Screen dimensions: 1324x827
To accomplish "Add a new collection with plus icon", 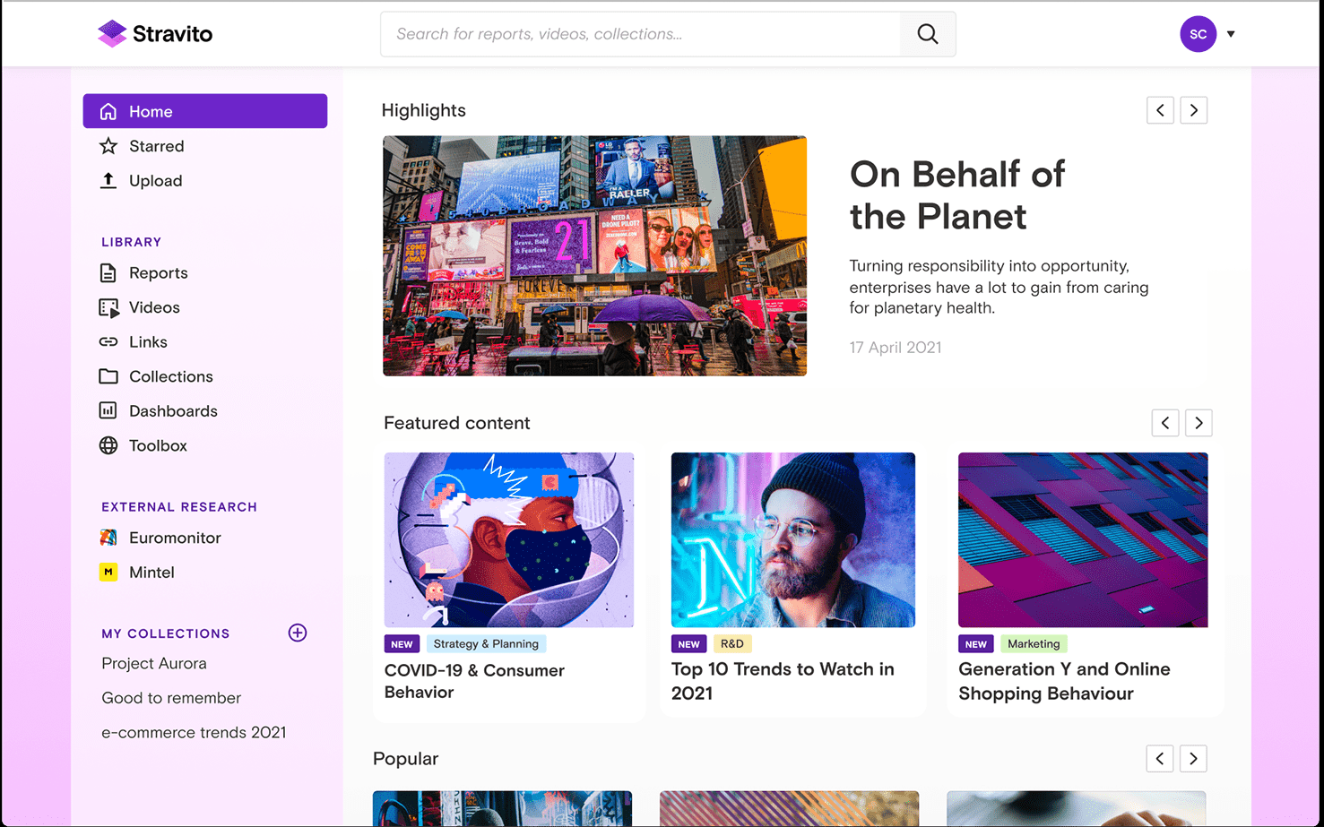I will pos(298,633).
